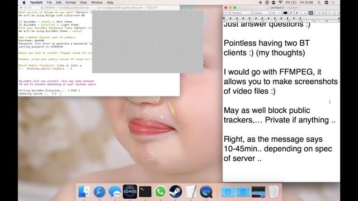Click the Wi-Fi status icon

[280, 2]
